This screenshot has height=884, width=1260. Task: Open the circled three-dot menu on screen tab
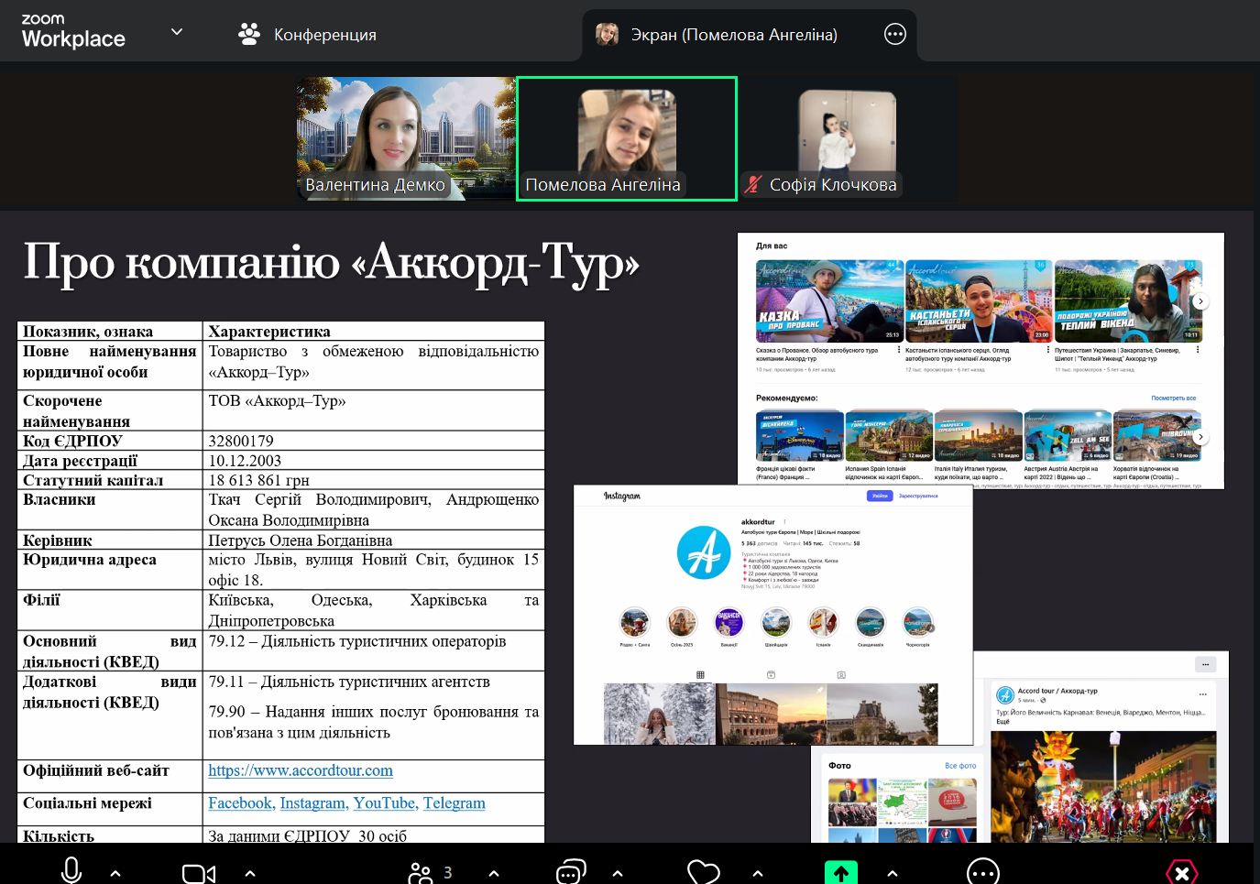click(x=895, y=35)
